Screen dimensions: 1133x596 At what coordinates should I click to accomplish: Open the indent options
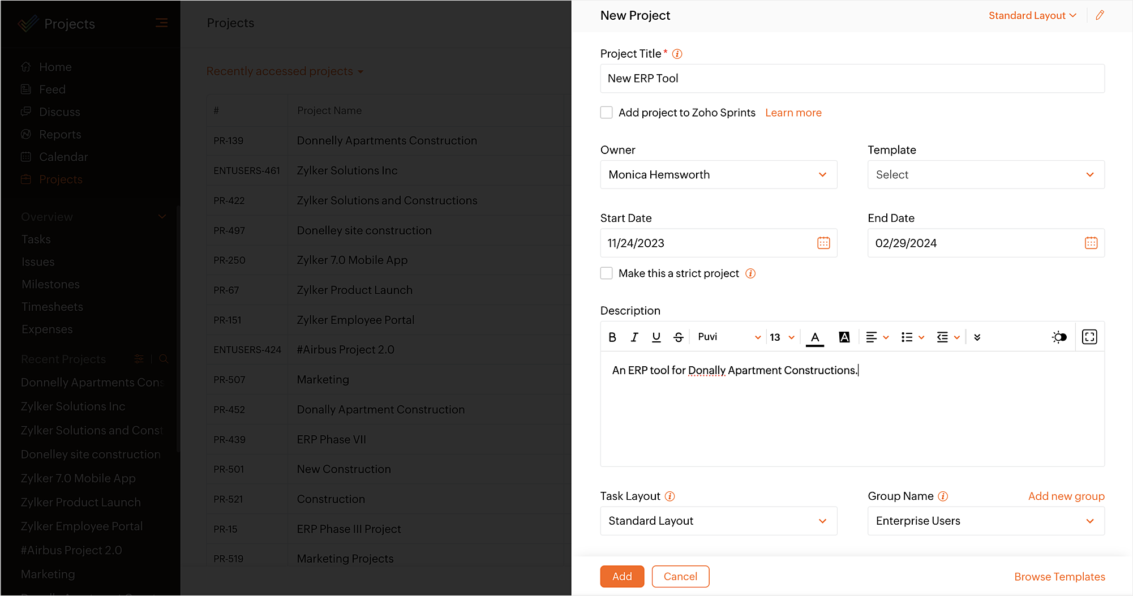click(x=948, y=337)
